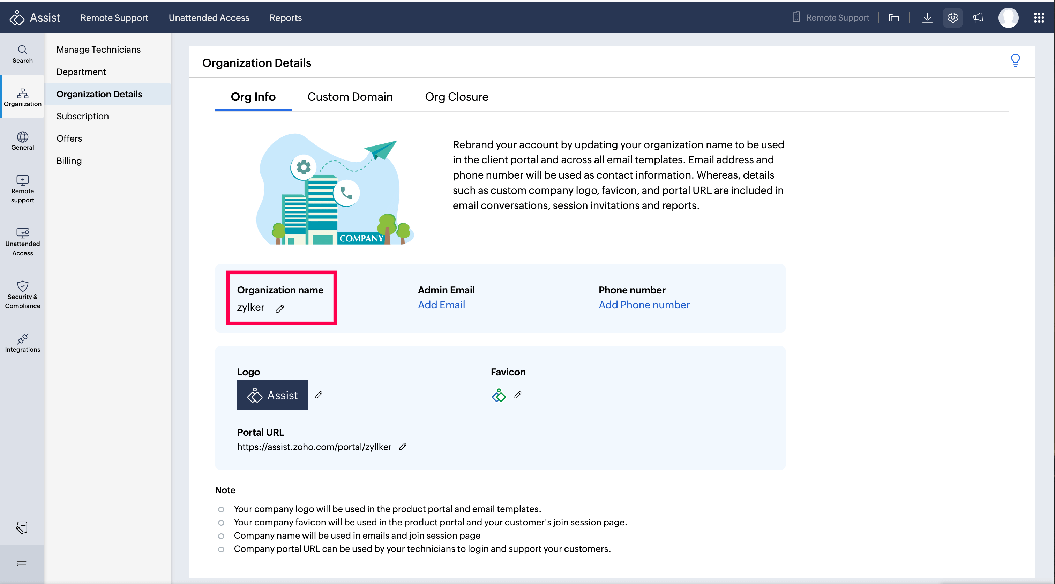This screenshot has width=1055, height=584.
Task: Open Security & Compliance in sidebar
Action: coord(23,294)
